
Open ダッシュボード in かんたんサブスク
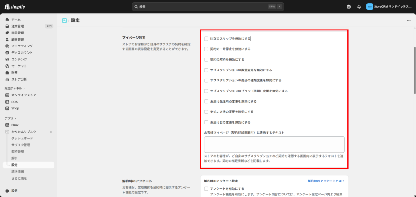click(x=22, y=138)
